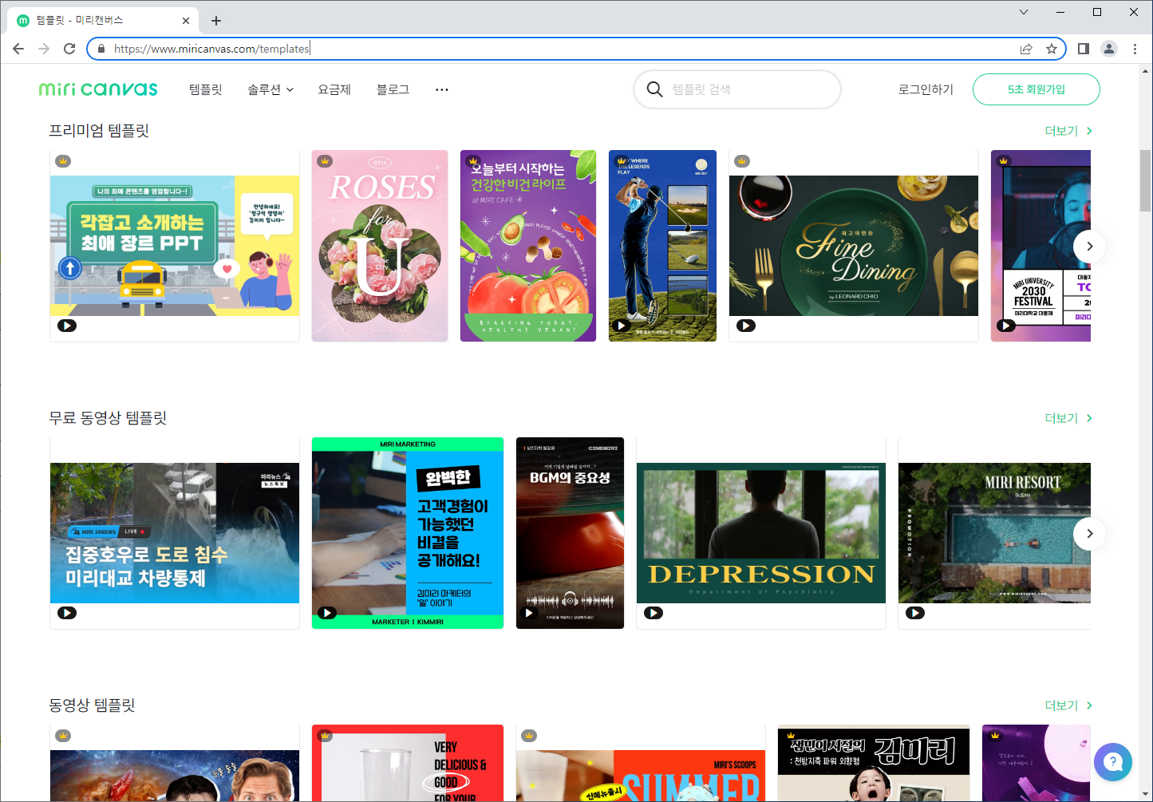Open the 김미리 video template thumbnail

pos(874,763)
